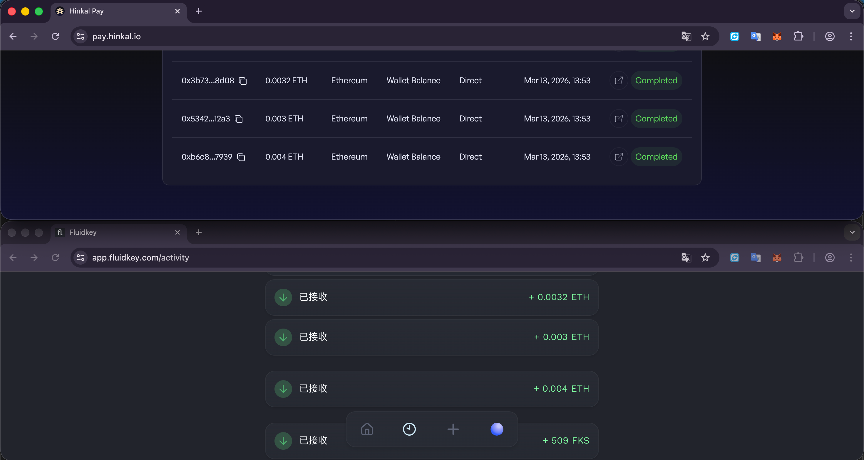Screen dimensions: 864x460
Task: Go to Fluidkey home icon
Action: tap(367, 429)
